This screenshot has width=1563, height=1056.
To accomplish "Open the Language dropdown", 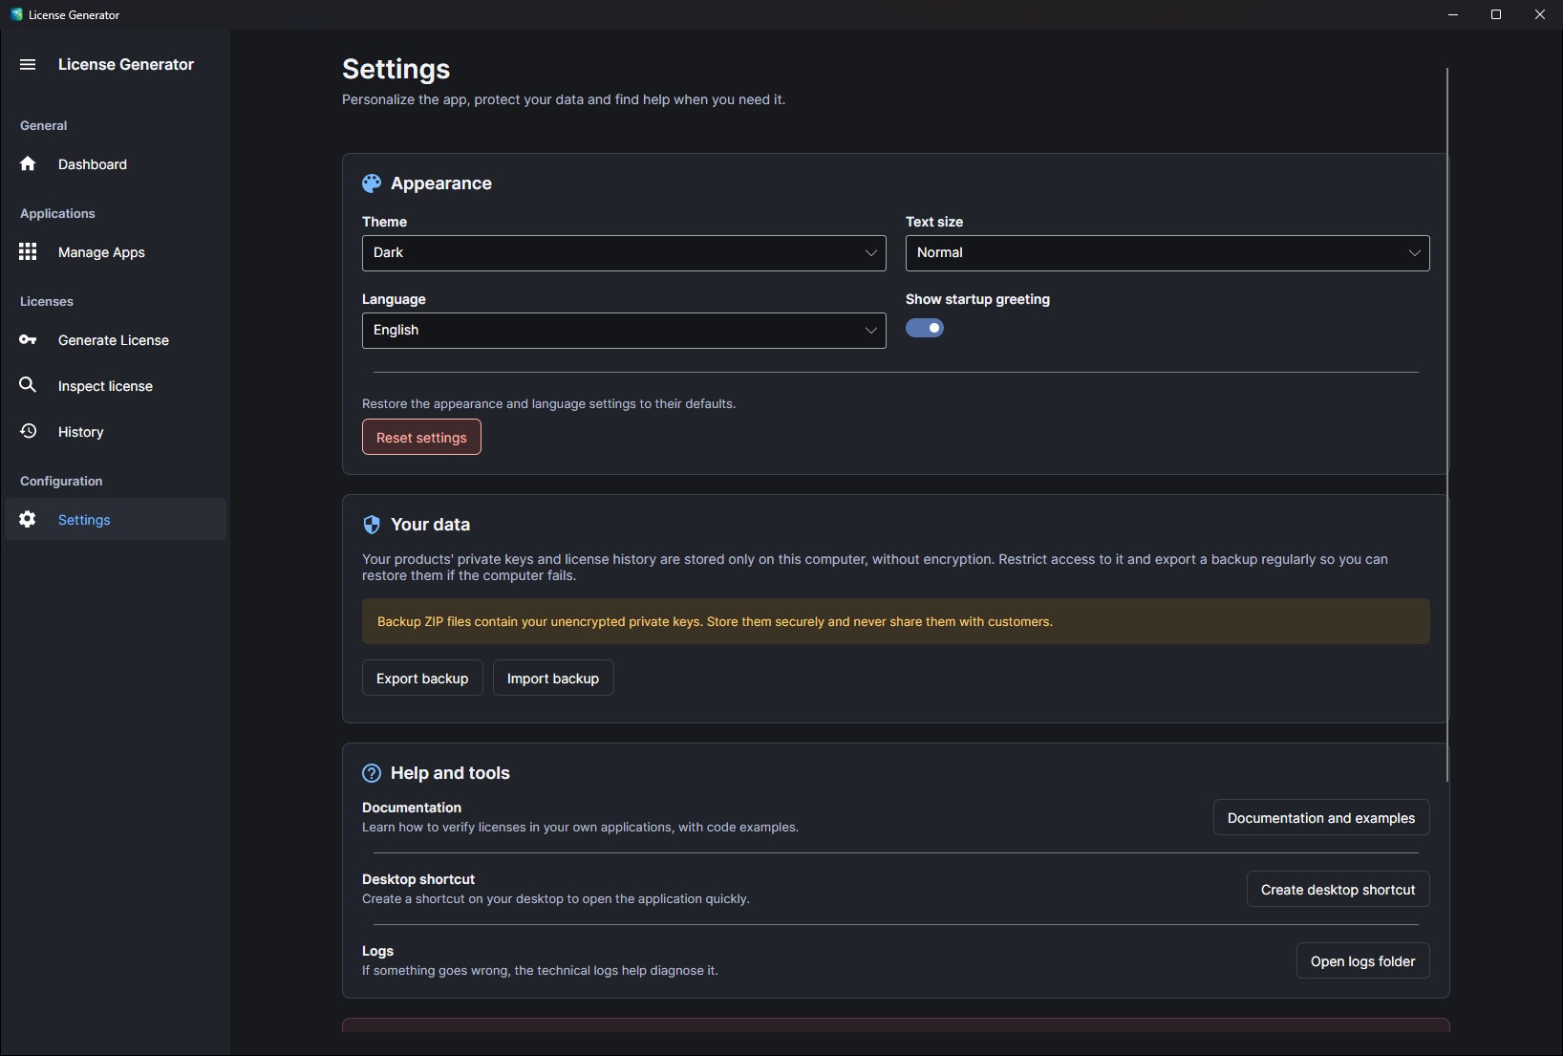I will [624, 331].
